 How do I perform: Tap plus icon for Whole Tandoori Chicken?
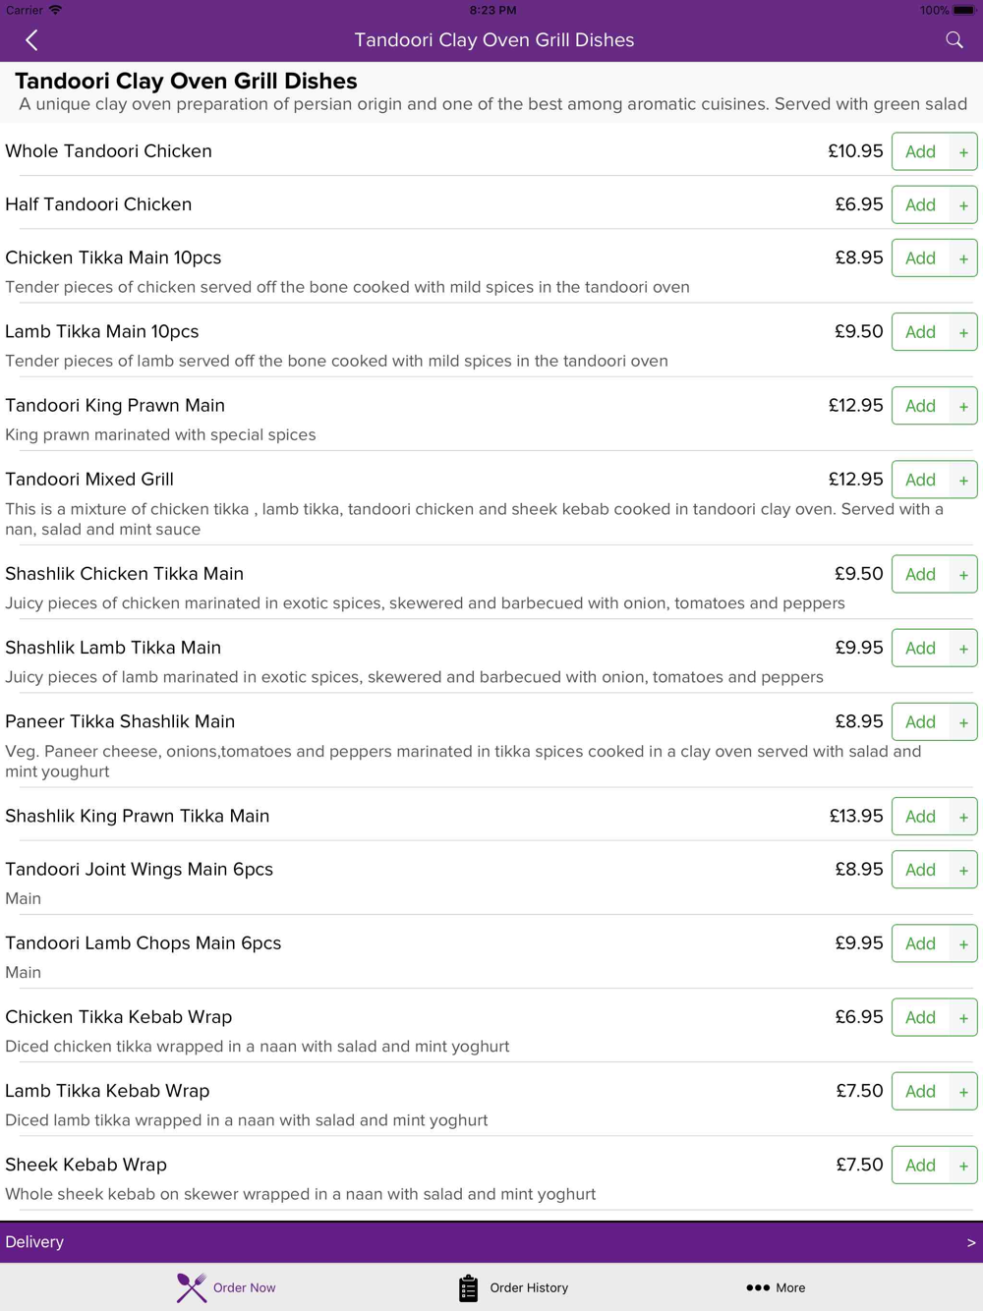(x=963, y=152)
